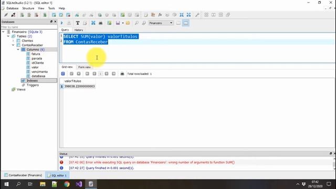Click the Connect to database icon
The height and width of the screenshot is (189, 336).
(x=6, y=15)
